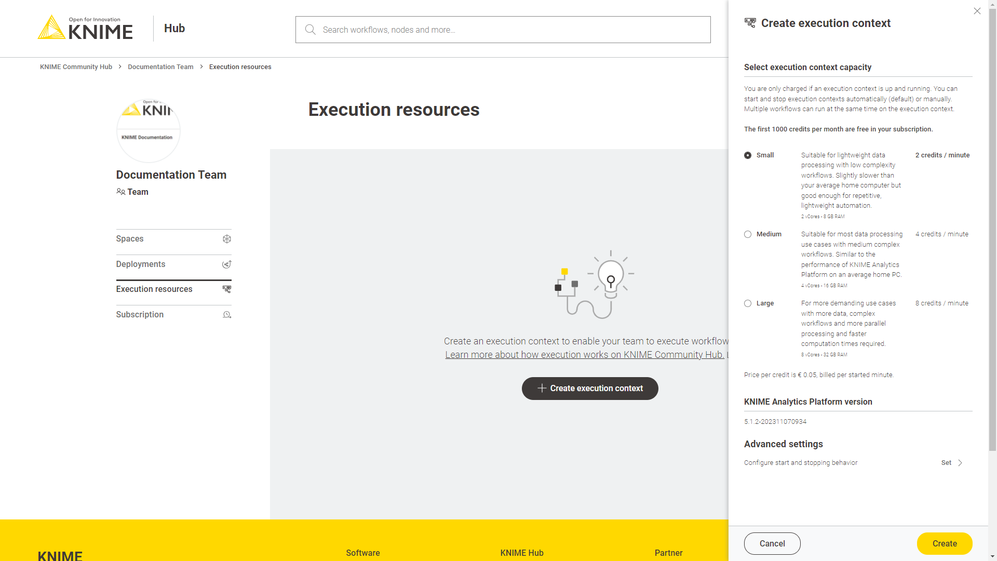This screenshot has width=997, height=561.
Task: Open the Subscription menu item
Action: click(x=140, y=315)
